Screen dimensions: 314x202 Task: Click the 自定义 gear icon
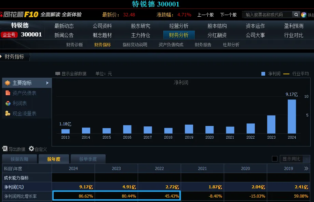(31, 149)
